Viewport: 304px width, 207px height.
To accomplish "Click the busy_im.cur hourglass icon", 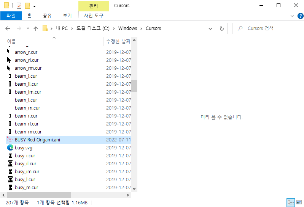I will tap(10, 171).
